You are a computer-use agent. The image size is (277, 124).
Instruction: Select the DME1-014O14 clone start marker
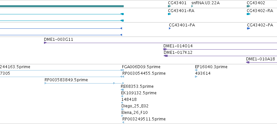point(165,49)
